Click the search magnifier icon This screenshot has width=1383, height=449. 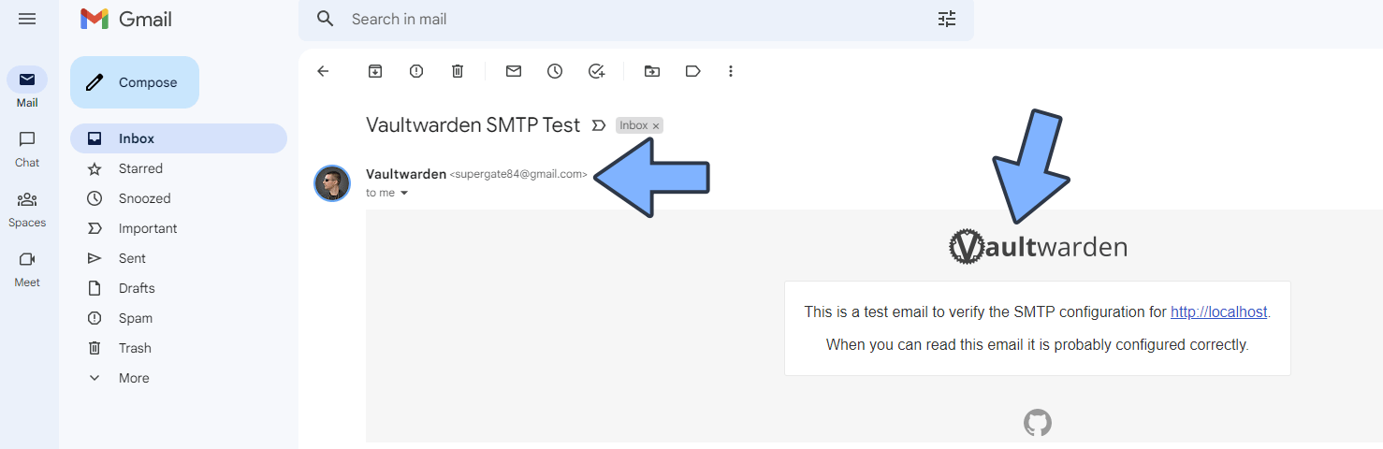pyautogui.click(x=326, y=19)
